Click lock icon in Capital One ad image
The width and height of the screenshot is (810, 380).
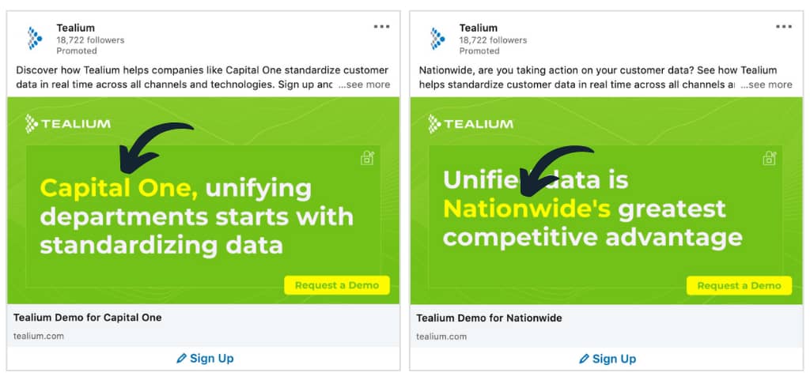(367, 158)
